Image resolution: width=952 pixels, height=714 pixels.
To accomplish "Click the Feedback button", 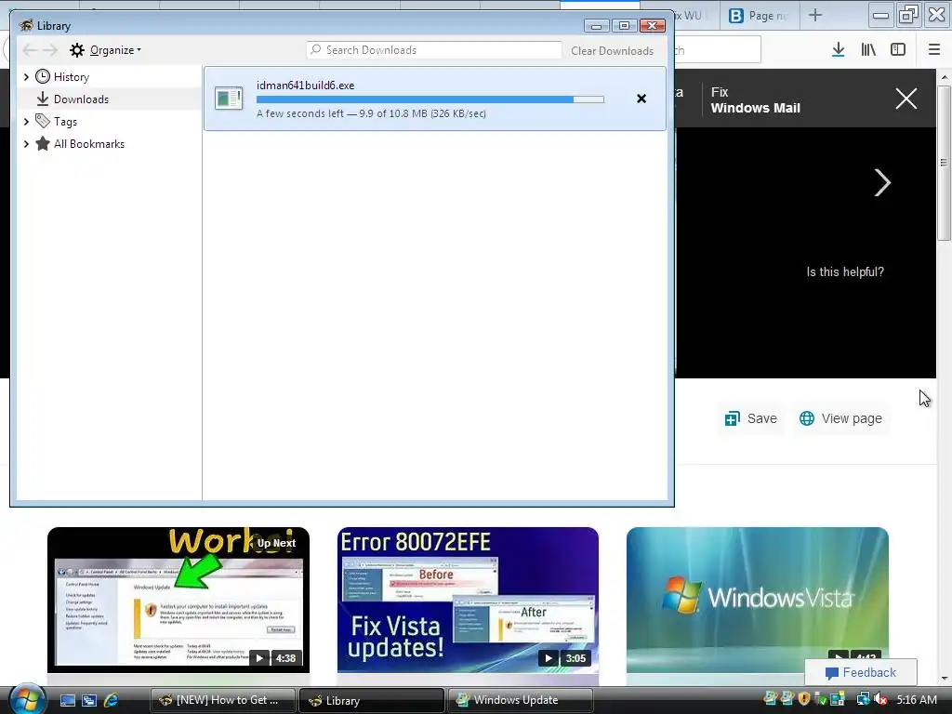I will click(860, 672).
